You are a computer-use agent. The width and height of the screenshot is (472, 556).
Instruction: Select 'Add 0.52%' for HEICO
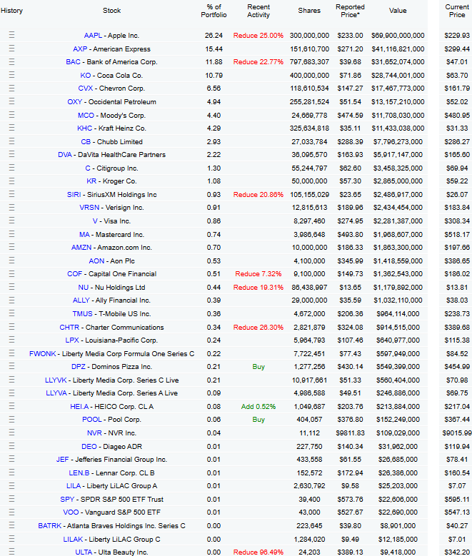258,406
